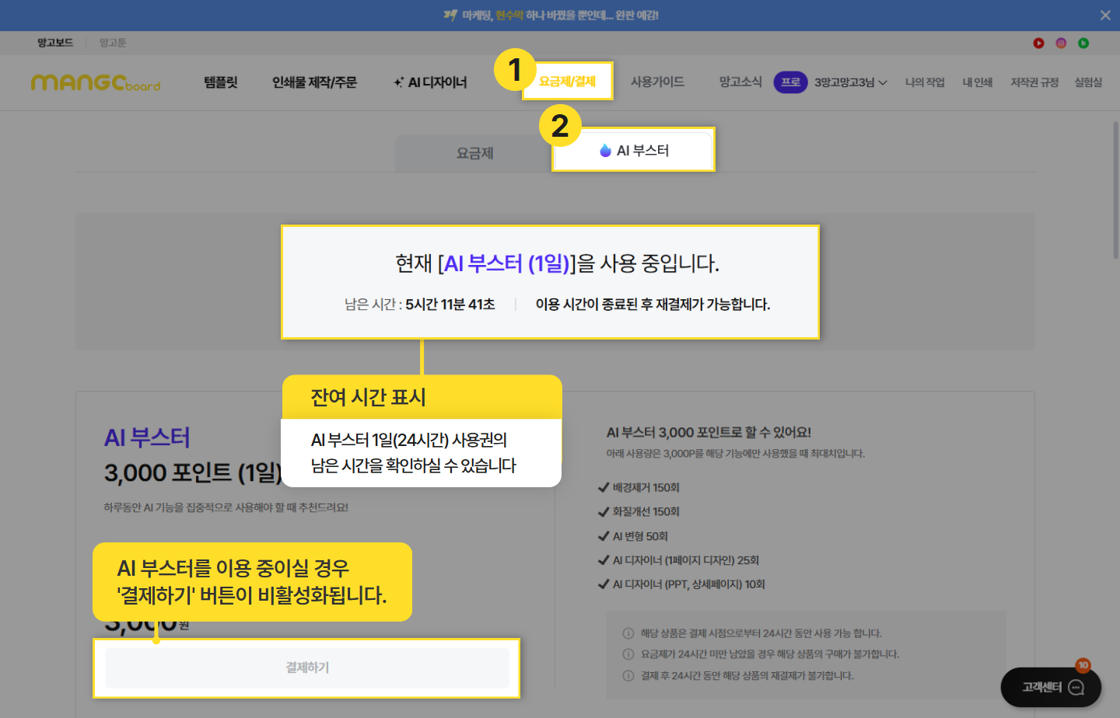This screenshot has width=1120, height=718.
Task: Click the AI 부스터 heading text
Action: click(147, 437)
